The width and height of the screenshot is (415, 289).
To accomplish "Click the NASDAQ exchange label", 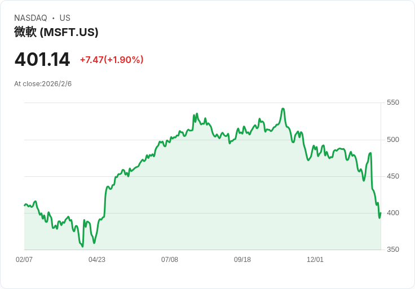I will pos(30,18).
